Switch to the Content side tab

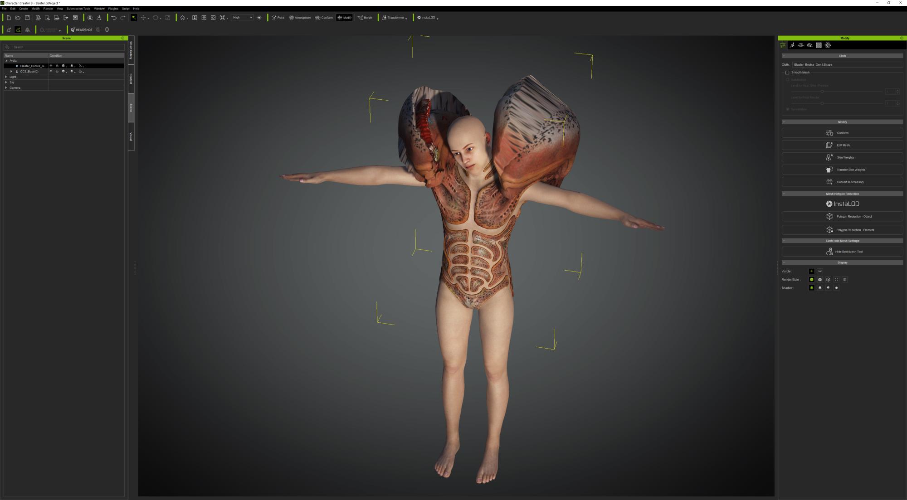click(x=131, y=78)
